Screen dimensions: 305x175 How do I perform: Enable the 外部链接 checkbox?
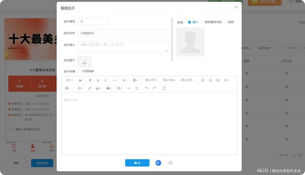[79, 71]
